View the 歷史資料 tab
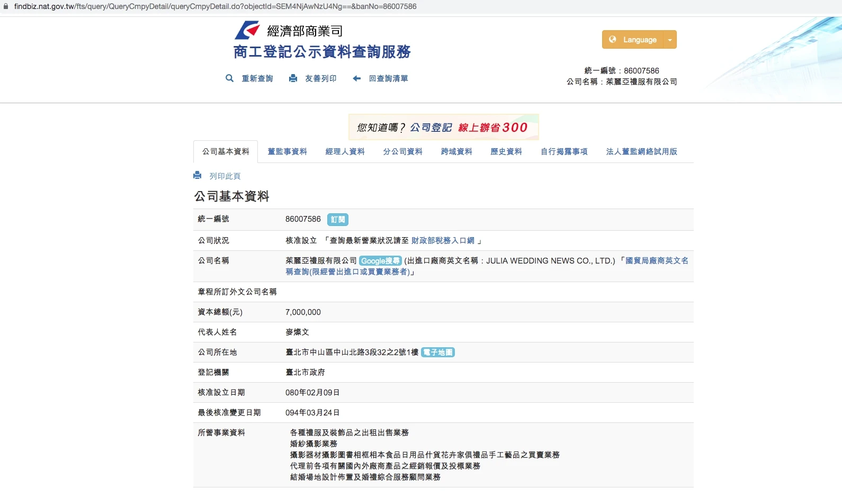842x497 pixels. [506, 152]
